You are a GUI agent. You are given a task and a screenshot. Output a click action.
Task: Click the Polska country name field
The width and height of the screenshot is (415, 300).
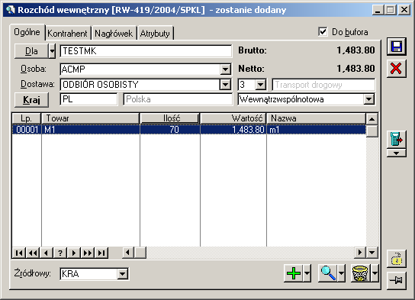tap(178, 99)
